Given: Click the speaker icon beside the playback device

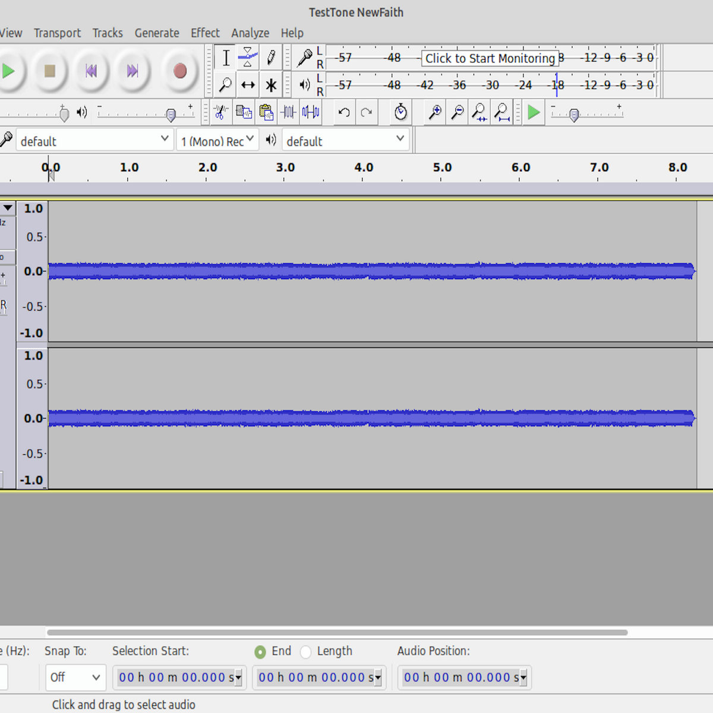Looking at the screenshot, I should [271, 140].
